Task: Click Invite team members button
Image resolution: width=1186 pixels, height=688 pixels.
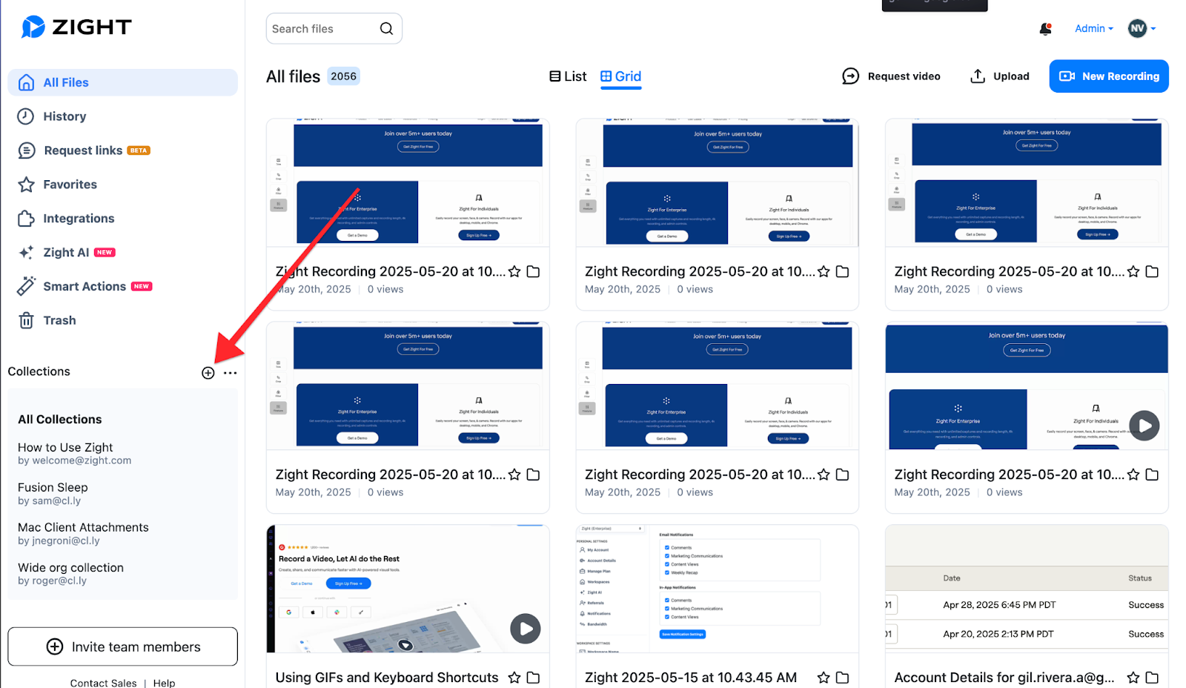Action: tap(123, 646)
